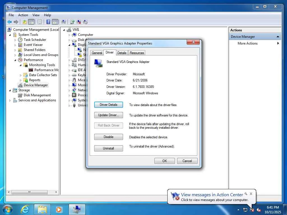Open Windows Explorer from the taskbar
287x215 pixels.
(x=42, y=209)
